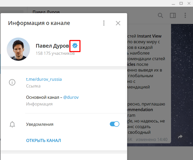The width and height of the screenshot is (193, 160).
Task: Click the Павел Дуров channel name
Action: (52, 46)
